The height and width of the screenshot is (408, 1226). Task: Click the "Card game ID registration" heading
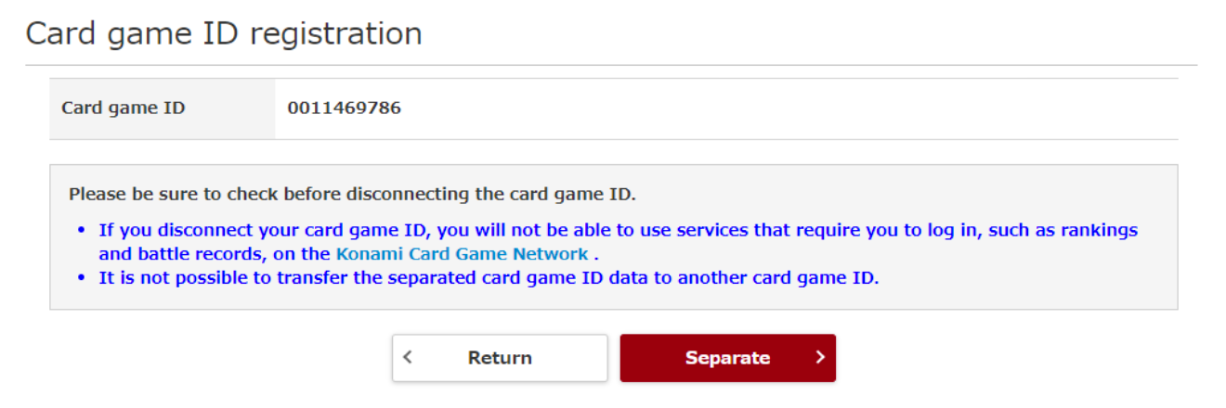pos(224,33)
